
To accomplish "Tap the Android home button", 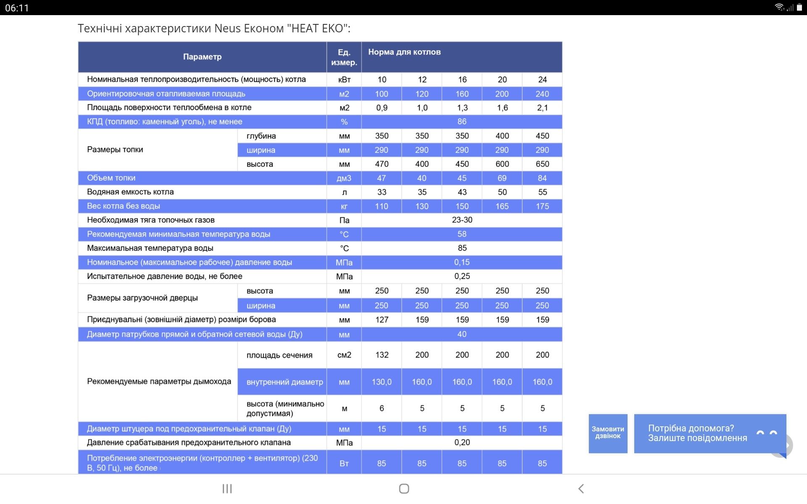I will 404,488.
